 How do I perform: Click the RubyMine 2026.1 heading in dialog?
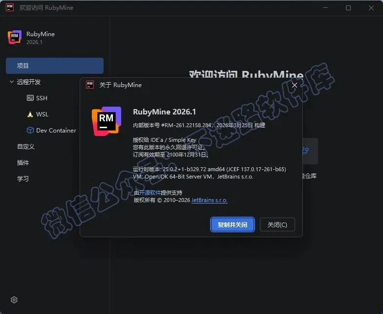click(x=164, y=112)
